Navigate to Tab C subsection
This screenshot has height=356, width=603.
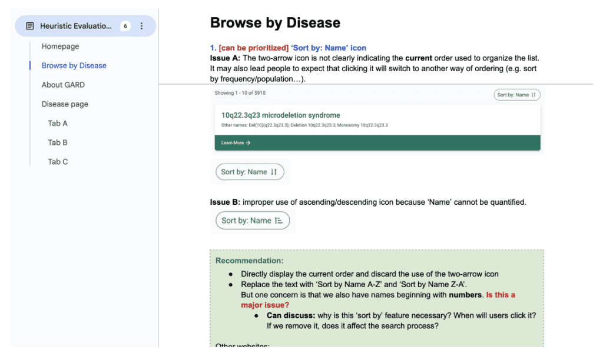[x=58, y=162]
